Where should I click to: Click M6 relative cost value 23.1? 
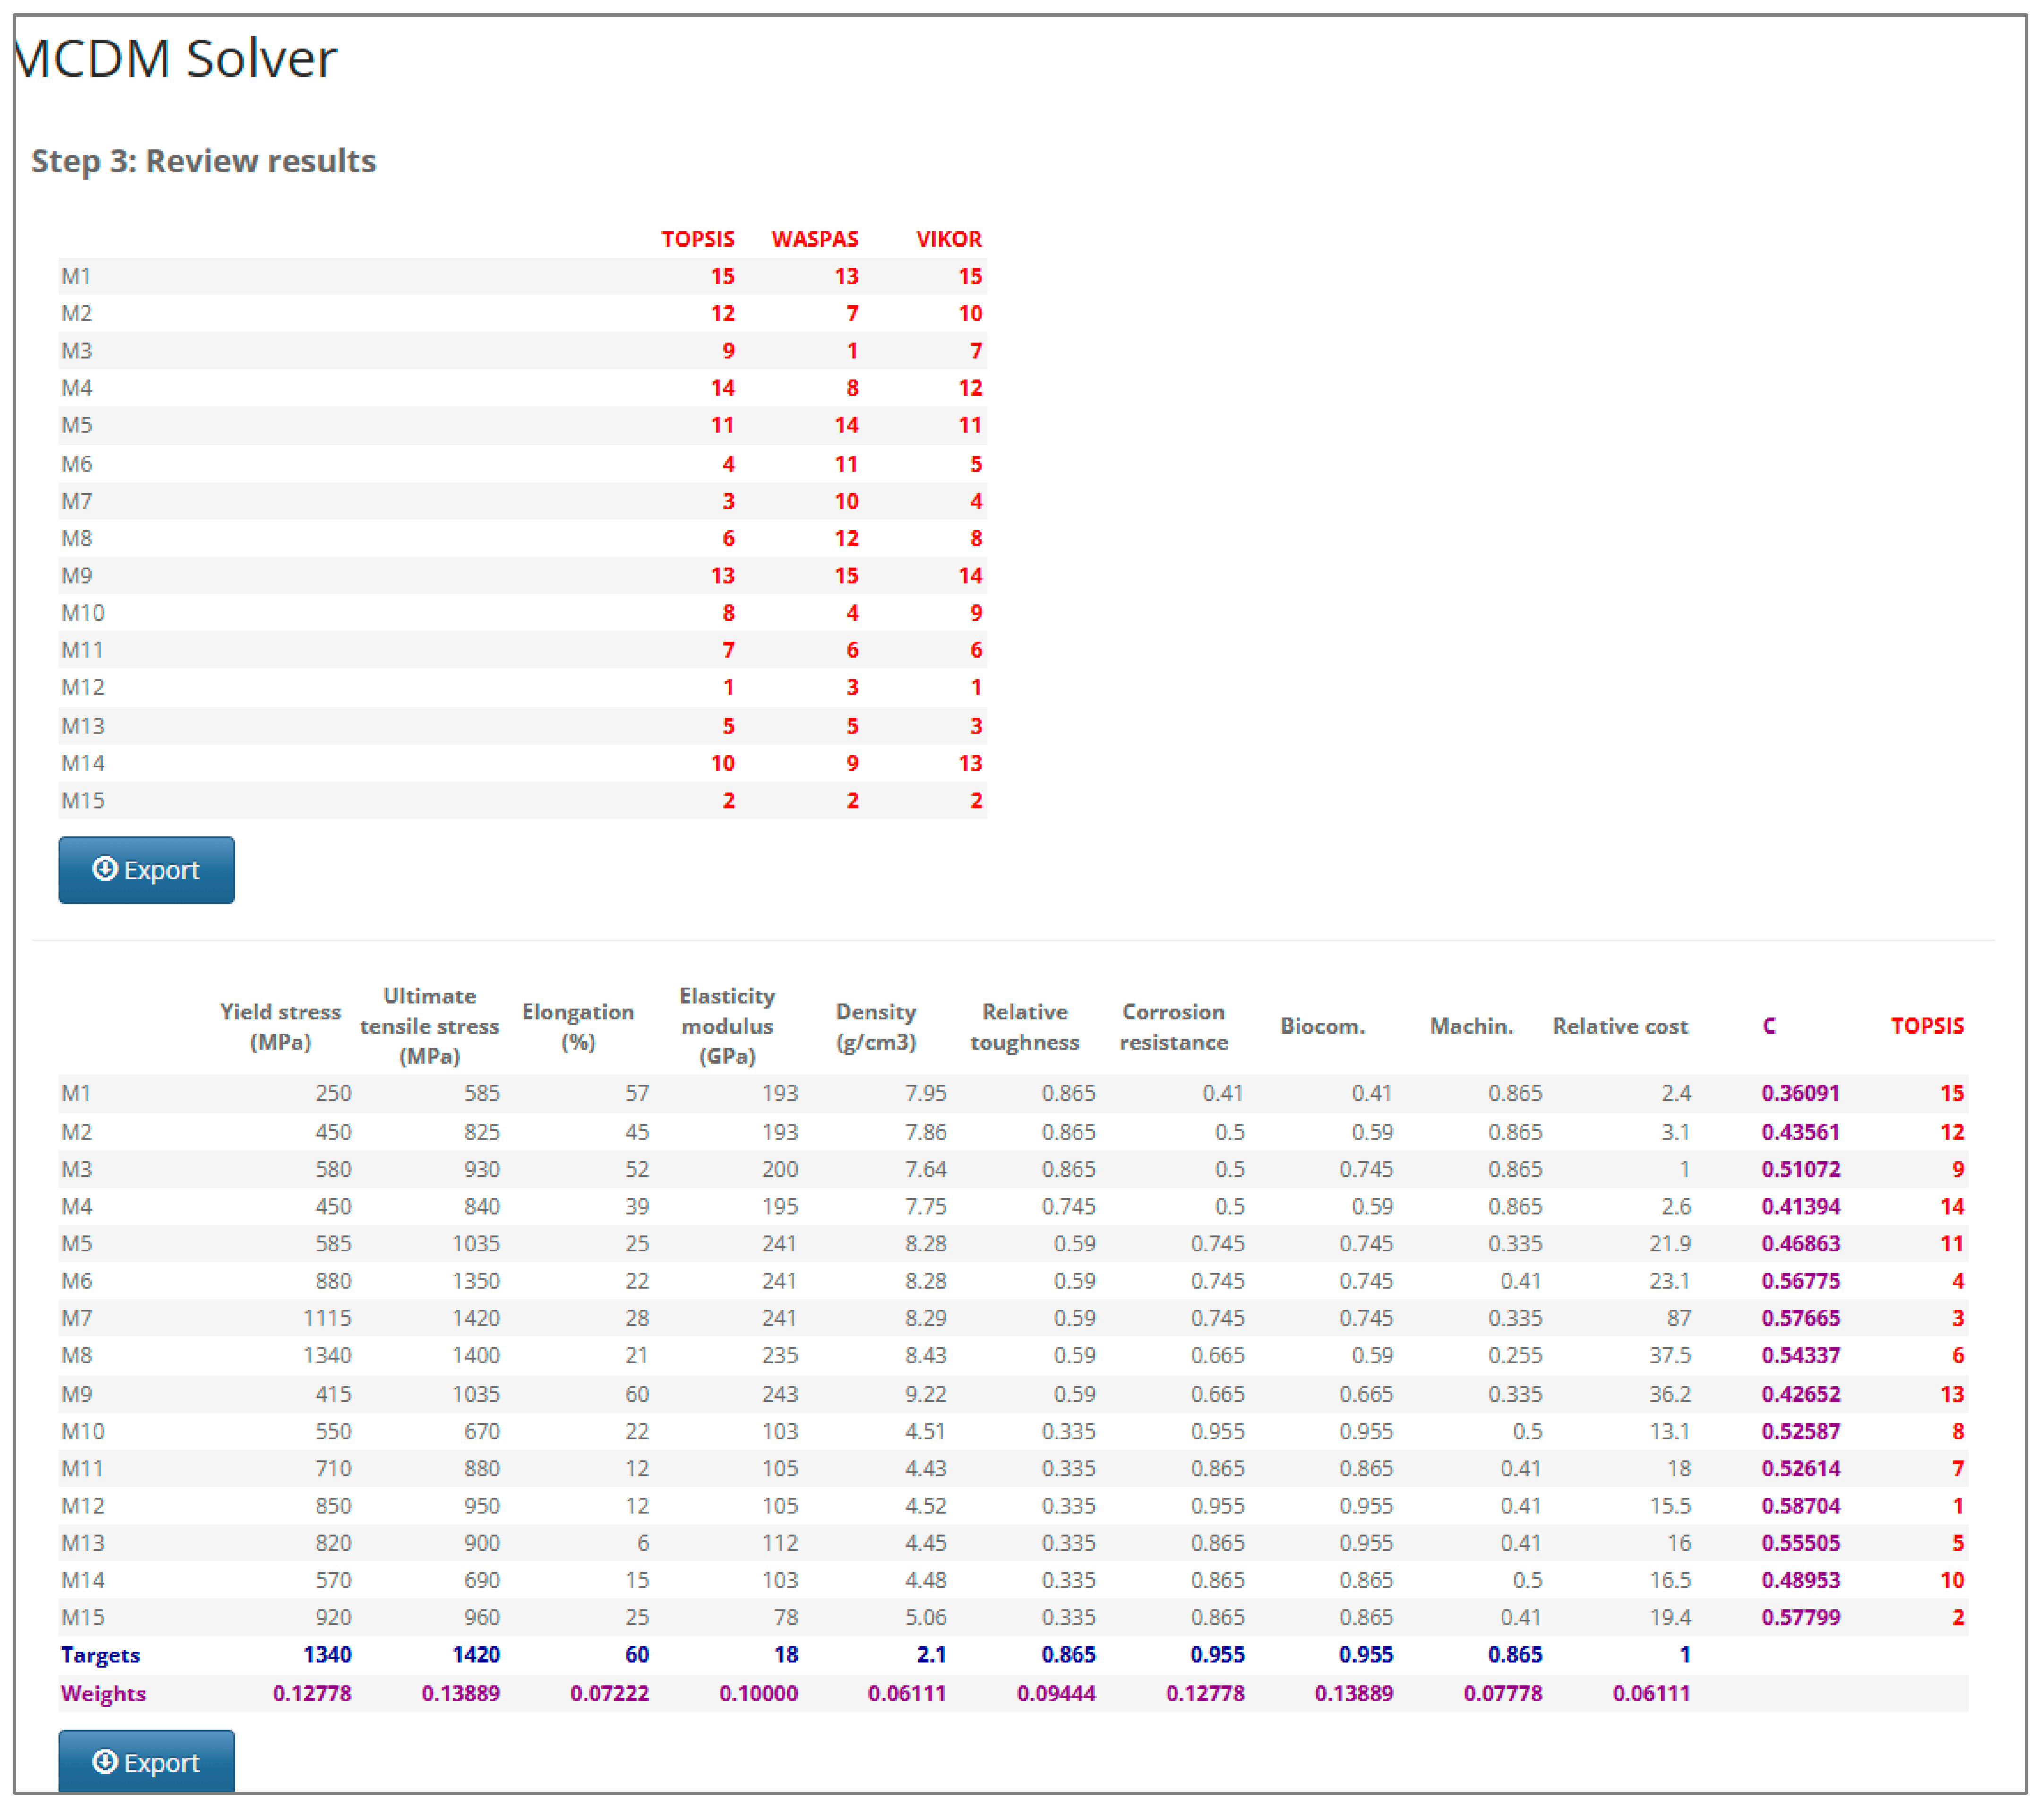(1670, 1281)
